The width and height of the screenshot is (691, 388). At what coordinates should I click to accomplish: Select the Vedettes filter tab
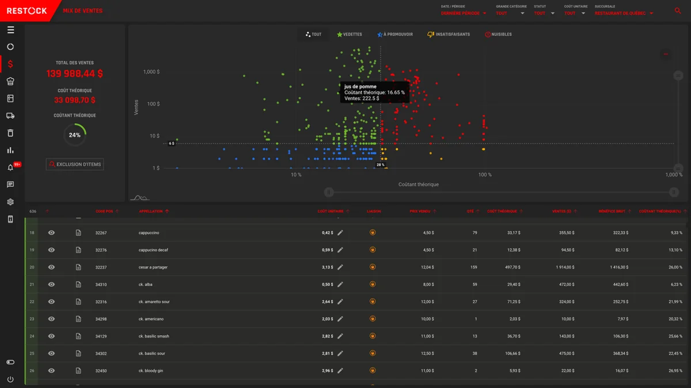[350, 34]
